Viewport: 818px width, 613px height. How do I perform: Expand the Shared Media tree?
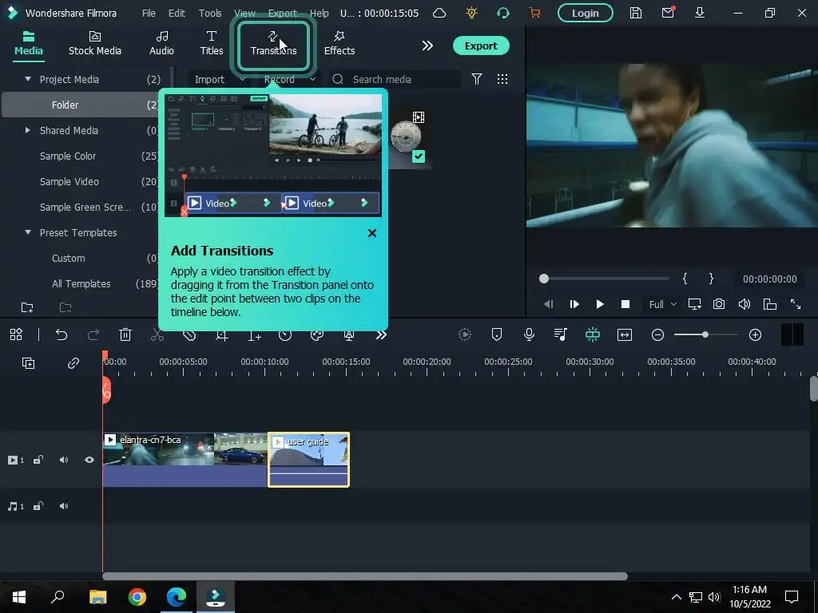pos(28,130)
